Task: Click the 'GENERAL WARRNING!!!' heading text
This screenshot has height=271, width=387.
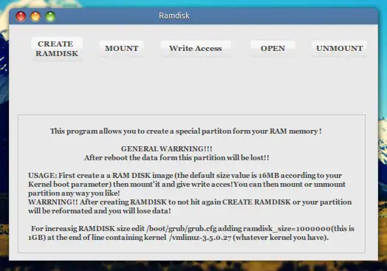Action: pos(167,149)
